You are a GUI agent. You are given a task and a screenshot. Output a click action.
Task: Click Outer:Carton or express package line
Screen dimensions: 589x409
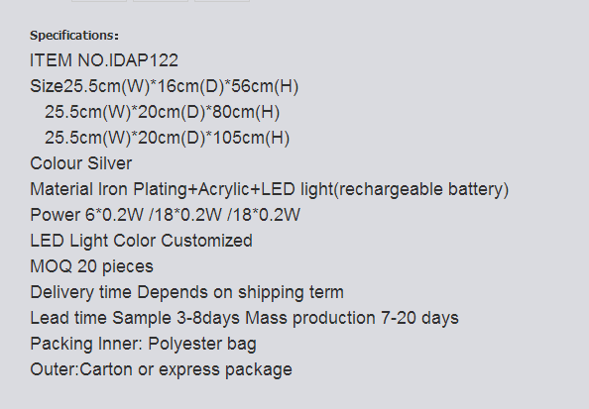[x=162, y=369]
